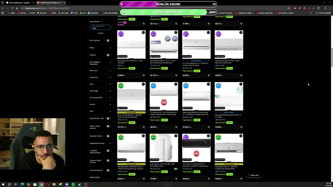Favorite the Baymak Elegant Soft klima
The width and height of the screenshot is (333, 187).
[x=241, y=84]
